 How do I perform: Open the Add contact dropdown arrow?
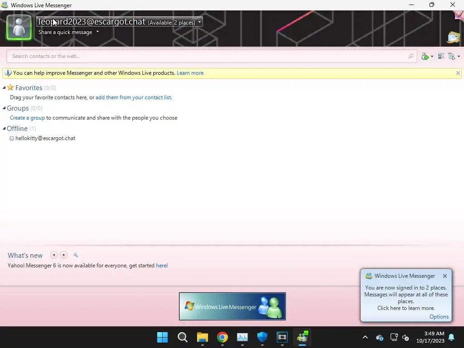(x=432, y=57)
